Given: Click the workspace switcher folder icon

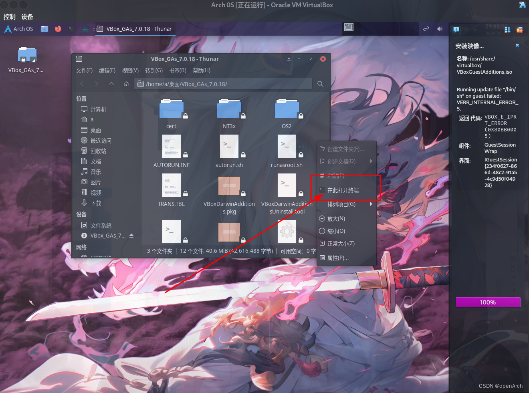Looking at the screenshot, I should click(349, 27).
